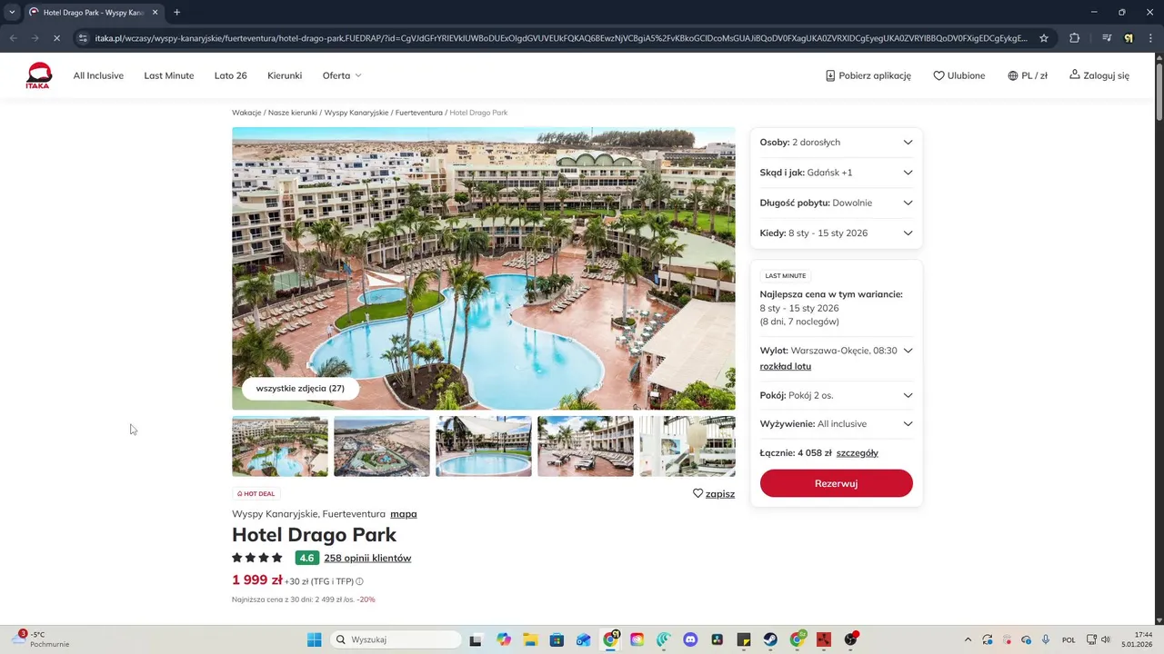Expand Skąd i jak: Gdańsk +1 dropdown
Viewport: 1164px width, 654px height.
(836, 173)
